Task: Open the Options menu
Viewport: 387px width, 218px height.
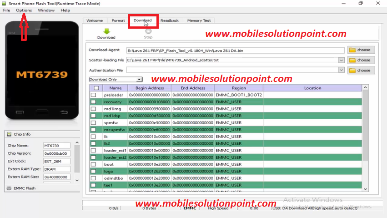Action: coord(24,10)
